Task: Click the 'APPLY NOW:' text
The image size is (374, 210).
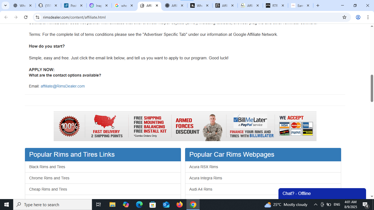Action: point(42,70)
